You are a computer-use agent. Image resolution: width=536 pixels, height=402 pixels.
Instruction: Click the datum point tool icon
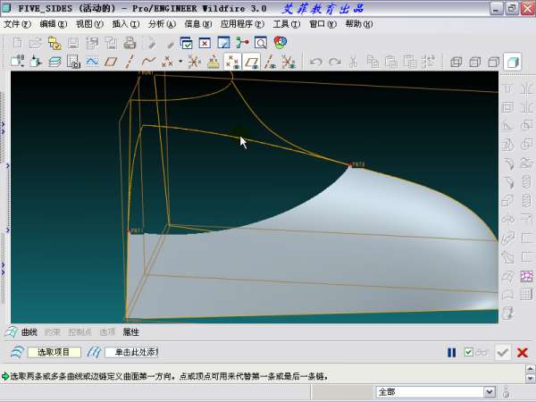point(167,62)
